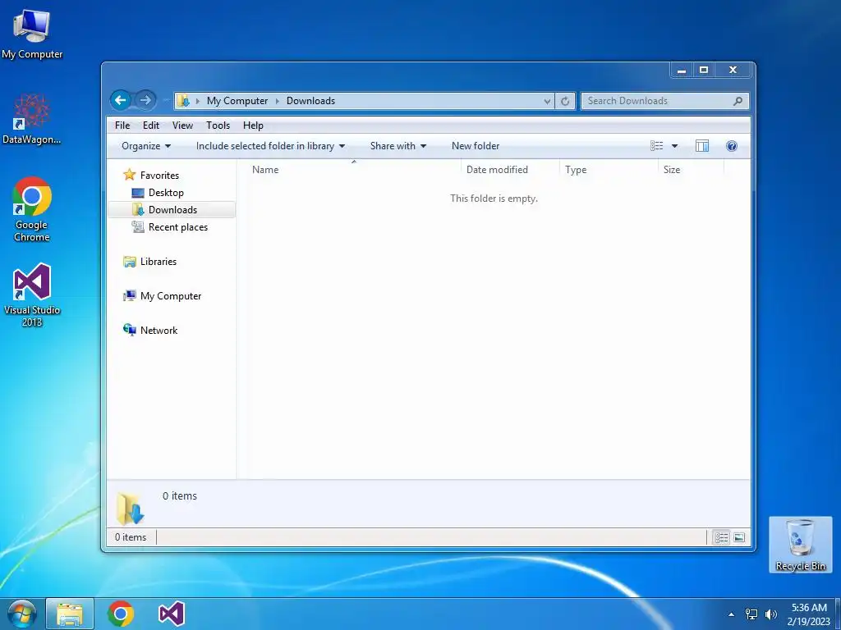
Task: Click the search magnifier icon
Action: [738, 101]
